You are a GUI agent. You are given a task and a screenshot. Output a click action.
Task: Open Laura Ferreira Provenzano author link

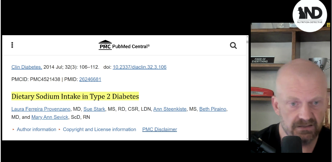click(x=41, y=109)
